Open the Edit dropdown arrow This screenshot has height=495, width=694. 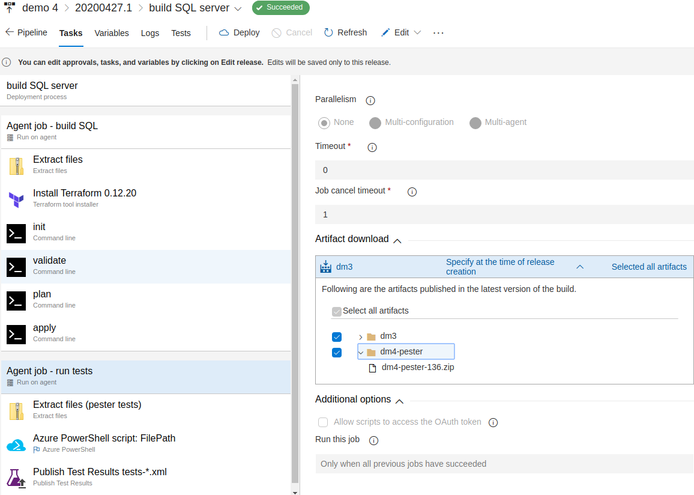pos(417,33)
